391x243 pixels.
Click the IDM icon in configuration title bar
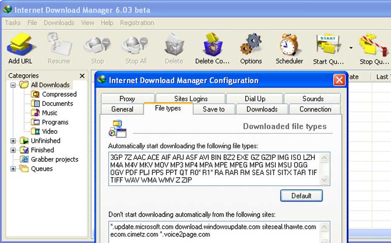click(x=102, y=79)
